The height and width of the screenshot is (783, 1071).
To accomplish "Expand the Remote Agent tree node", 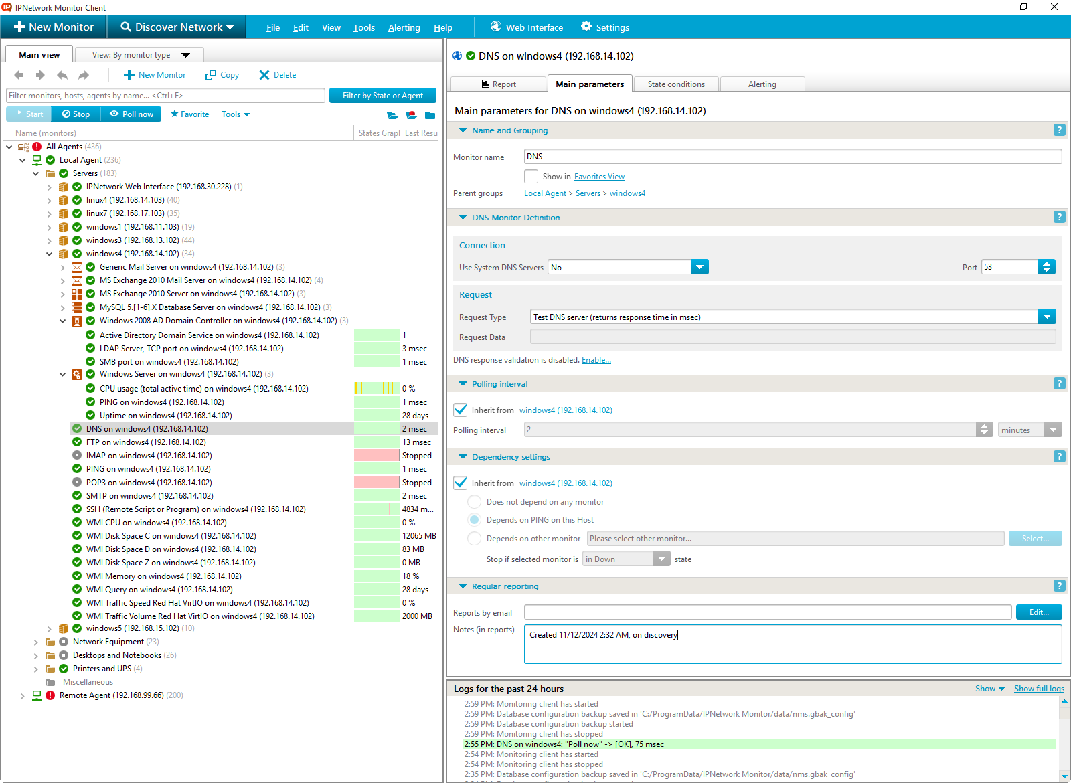I will point(22,696).
